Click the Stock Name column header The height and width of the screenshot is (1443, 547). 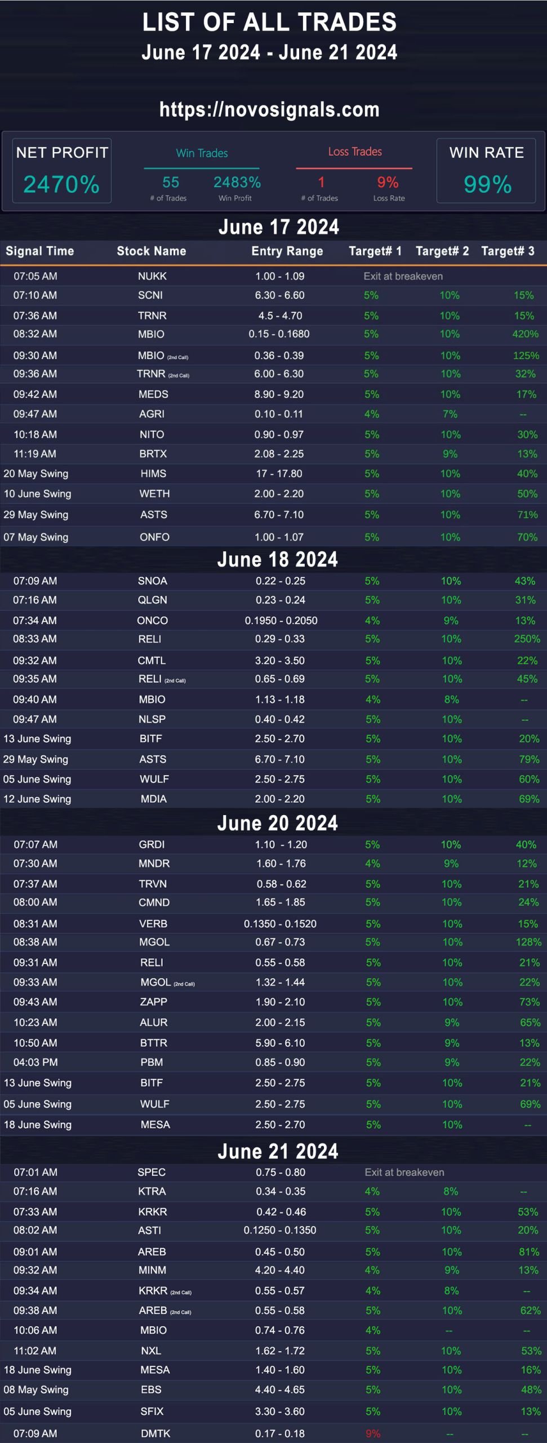point(152,251)
